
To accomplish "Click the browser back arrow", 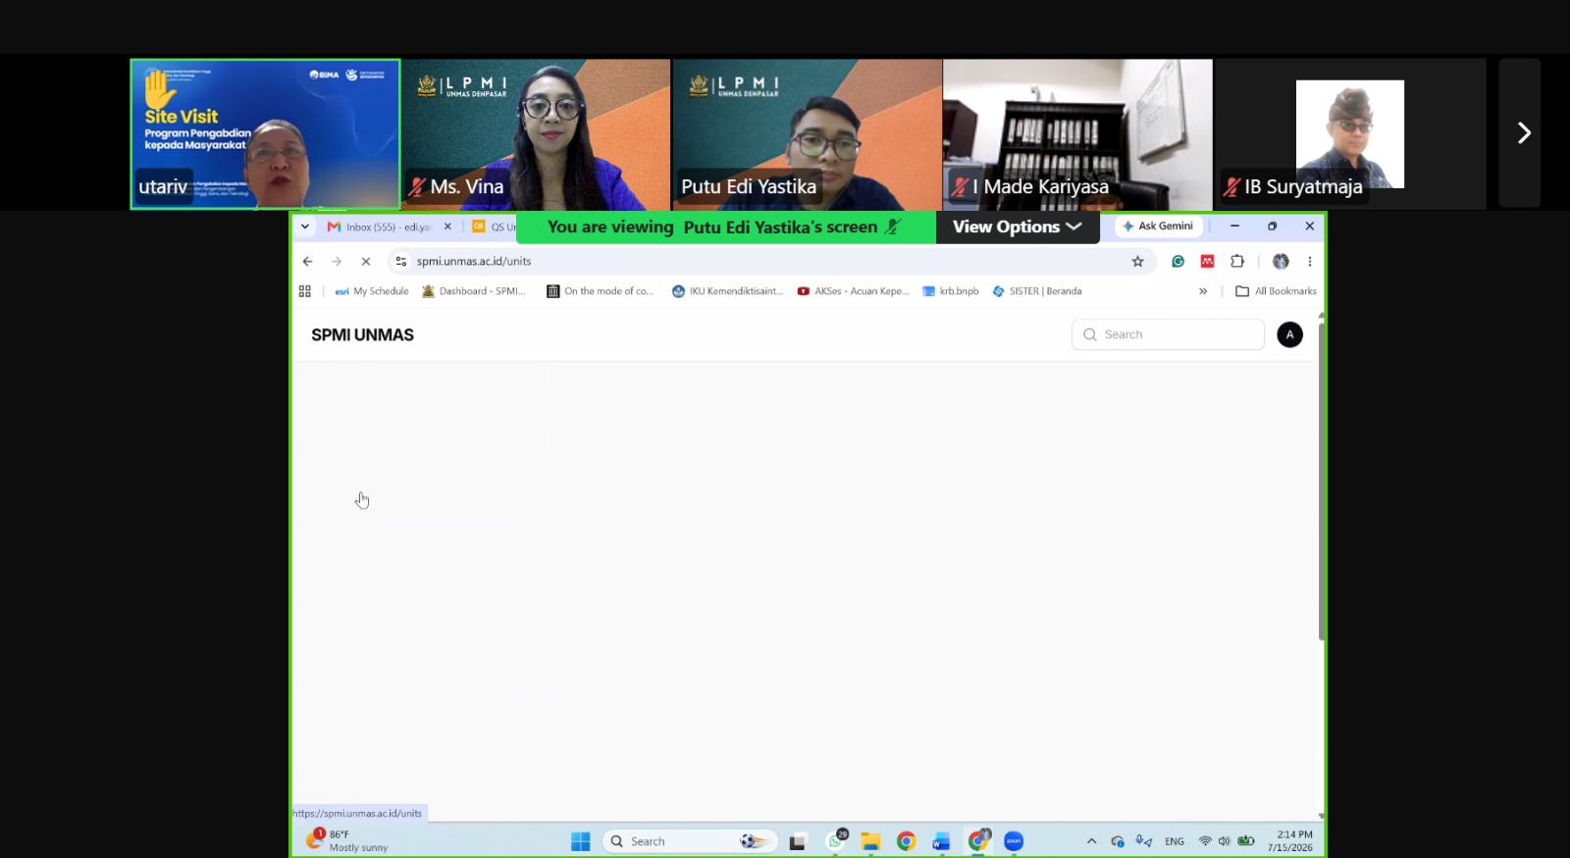I will click(x=308, y=262).
